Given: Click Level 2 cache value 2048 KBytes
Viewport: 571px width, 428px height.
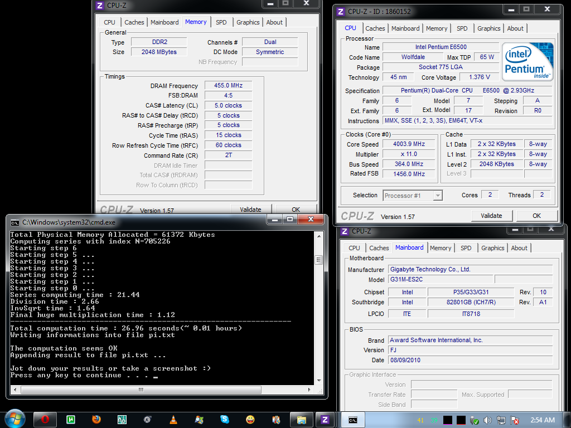Looking at the screenshot, I should [497, 164].
